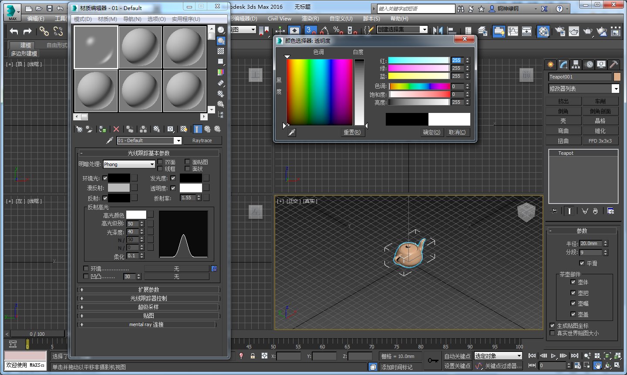Click 确定(O) in Color Selector
Screen dimensions: 627x375
(x=431, y=132)
